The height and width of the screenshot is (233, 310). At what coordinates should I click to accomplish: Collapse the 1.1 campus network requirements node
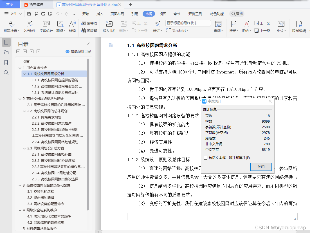[24, 74]
